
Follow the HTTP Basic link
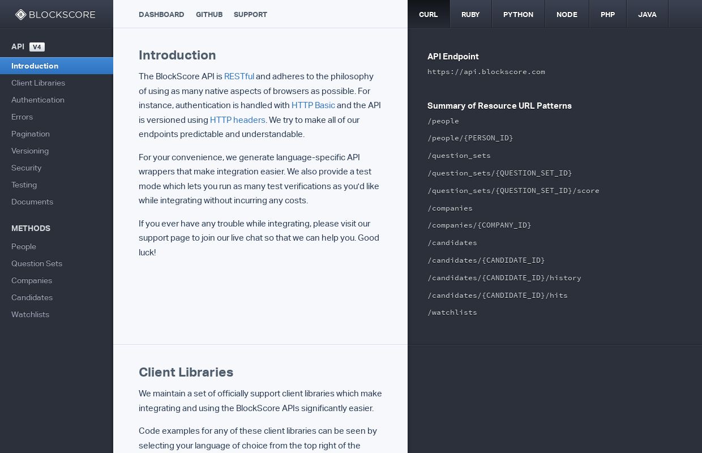tap(313, 105)
